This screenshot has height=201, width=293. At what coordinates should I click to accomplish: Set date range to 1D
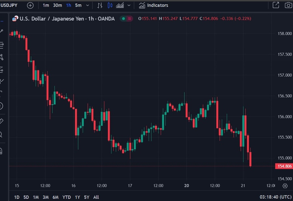pos(17,197)
